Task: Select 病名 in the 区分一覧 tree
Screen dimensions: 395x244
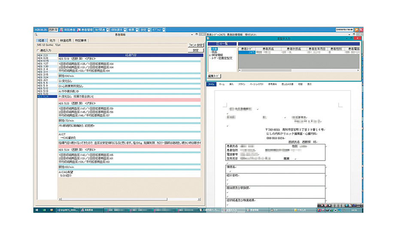Action: 213,52
